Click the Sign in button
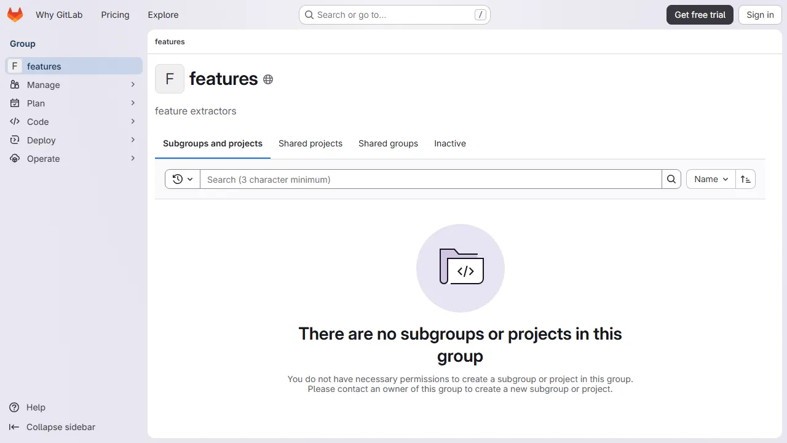This screenshot has width=787, height=443. click(760, 15)
